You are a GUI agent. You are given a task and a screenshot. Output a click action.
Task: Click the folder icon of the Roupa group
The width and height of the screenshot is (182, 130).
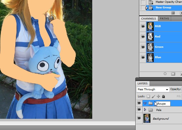(150, 103)
